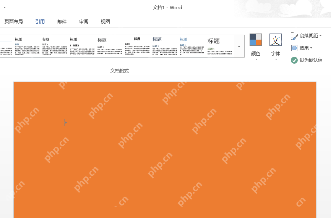This screenshot has height=218, width=331.
Task: Apply style set with numbered '1 标题 1' heading
Action: 82,46
